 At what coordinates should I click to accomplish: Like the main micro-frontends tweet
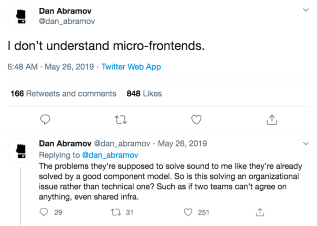(x=196, y=119)
